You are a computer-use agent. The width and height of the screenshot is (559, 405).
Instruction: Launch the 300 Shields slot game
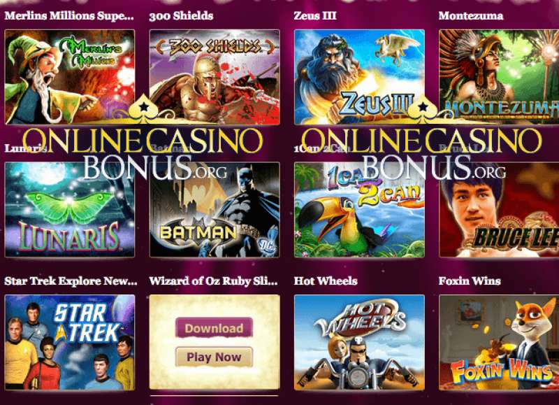[215, 77]
